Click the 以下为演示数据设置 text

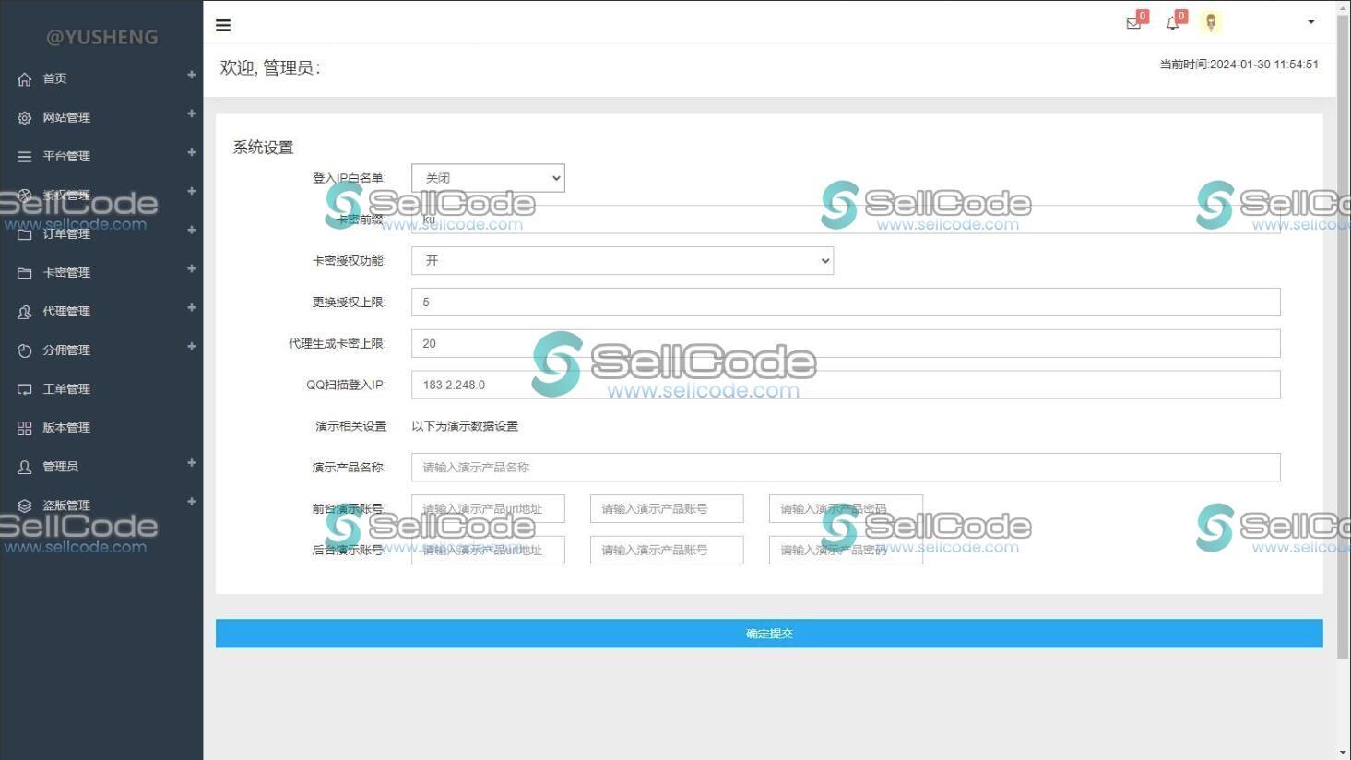click(x=465, y=426)
